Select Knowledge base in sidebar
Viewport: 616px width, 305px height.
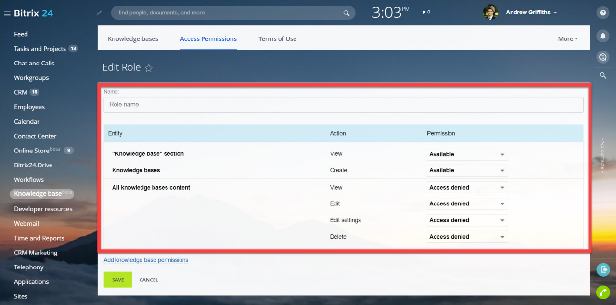[41, 194]
